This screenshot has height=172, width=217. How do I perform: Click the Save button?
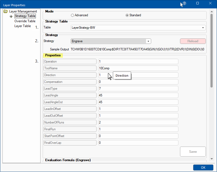click(x=193, y=152)
